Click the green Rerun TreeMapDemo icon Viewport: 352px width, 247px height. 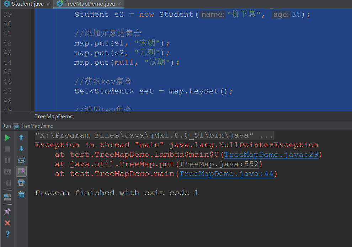7,138
